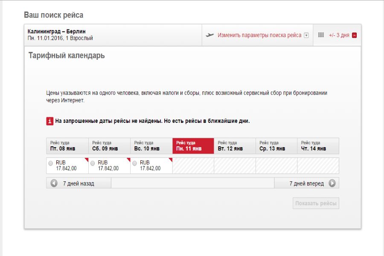Screen dimensions: 384x256
Task: Click left arrow icon for 7 days back
Action: click(54, 183)
